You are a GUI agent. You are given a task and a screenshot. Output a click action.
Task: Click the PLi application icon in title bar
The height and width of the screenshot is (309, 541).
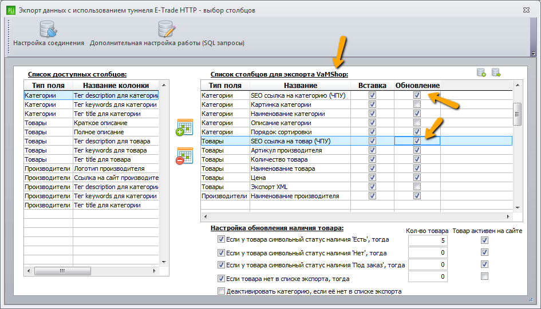11,10
